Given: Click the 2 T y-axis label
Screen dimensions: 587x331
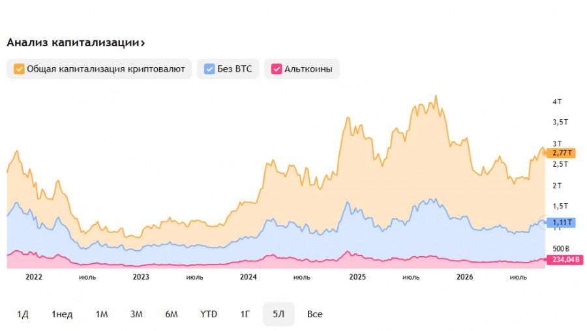Looking at the screenshot, I should (557, 186).
